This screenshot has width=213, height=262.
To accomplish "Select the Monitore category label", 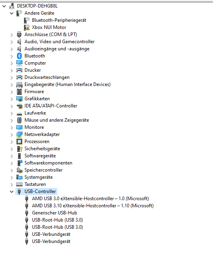I will point(34,127).
